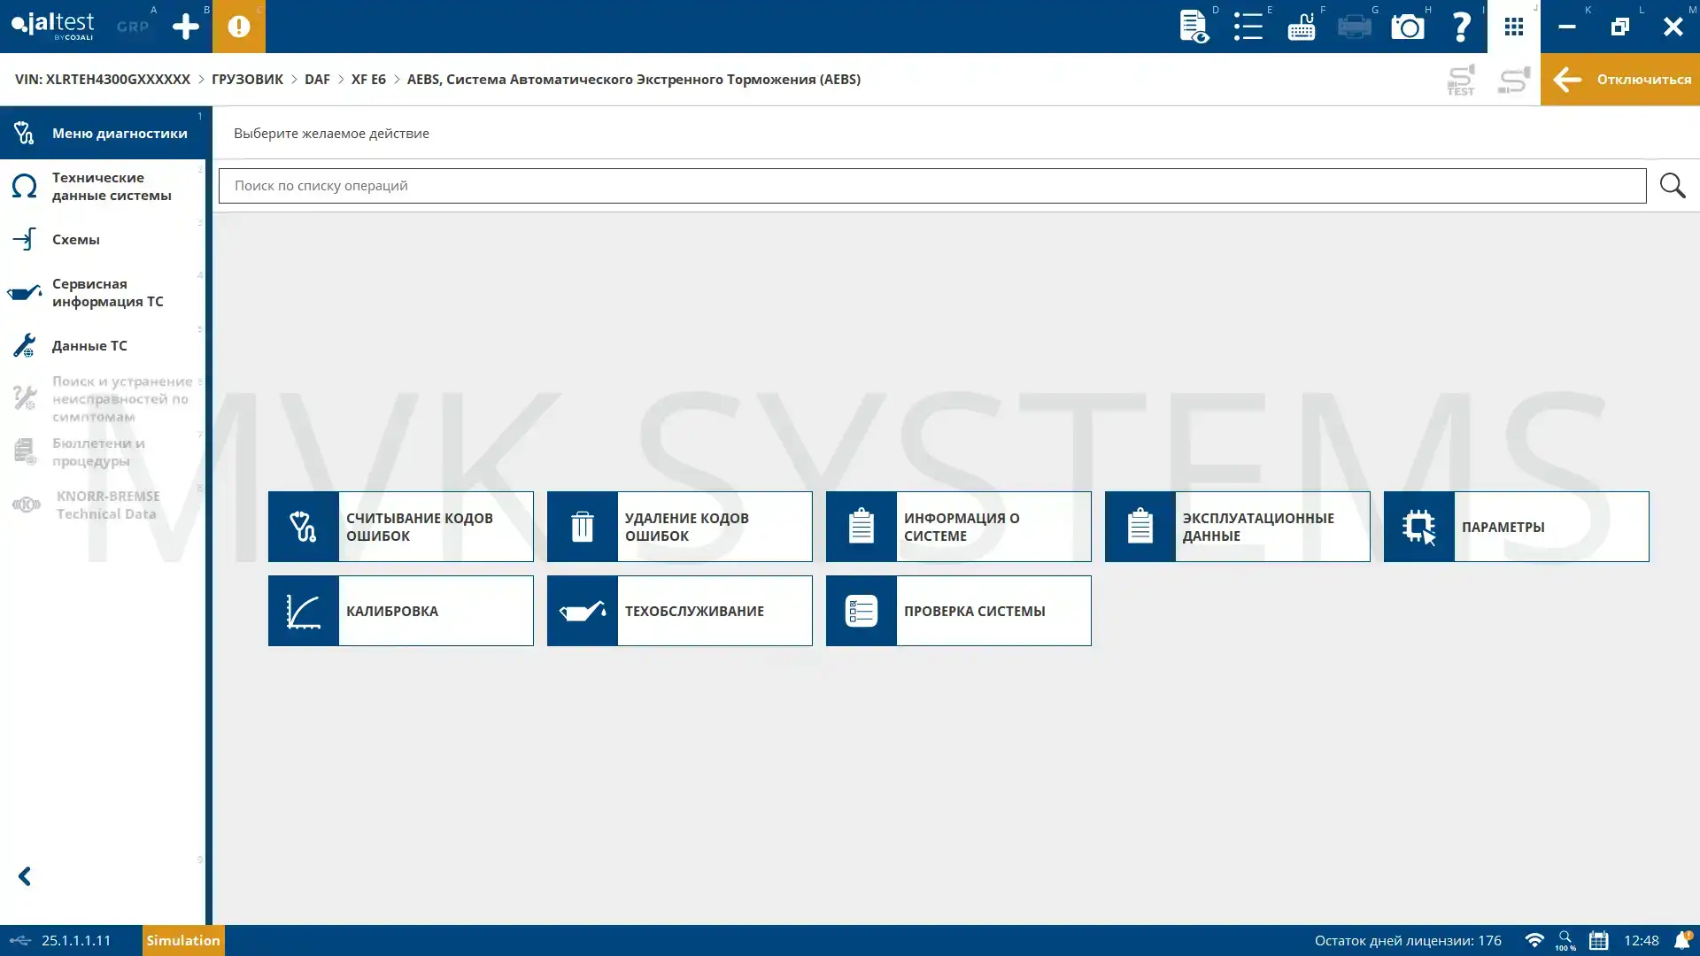Click the USB connection icon in status bar
1700x956 pixels.
tap(19, 940)
